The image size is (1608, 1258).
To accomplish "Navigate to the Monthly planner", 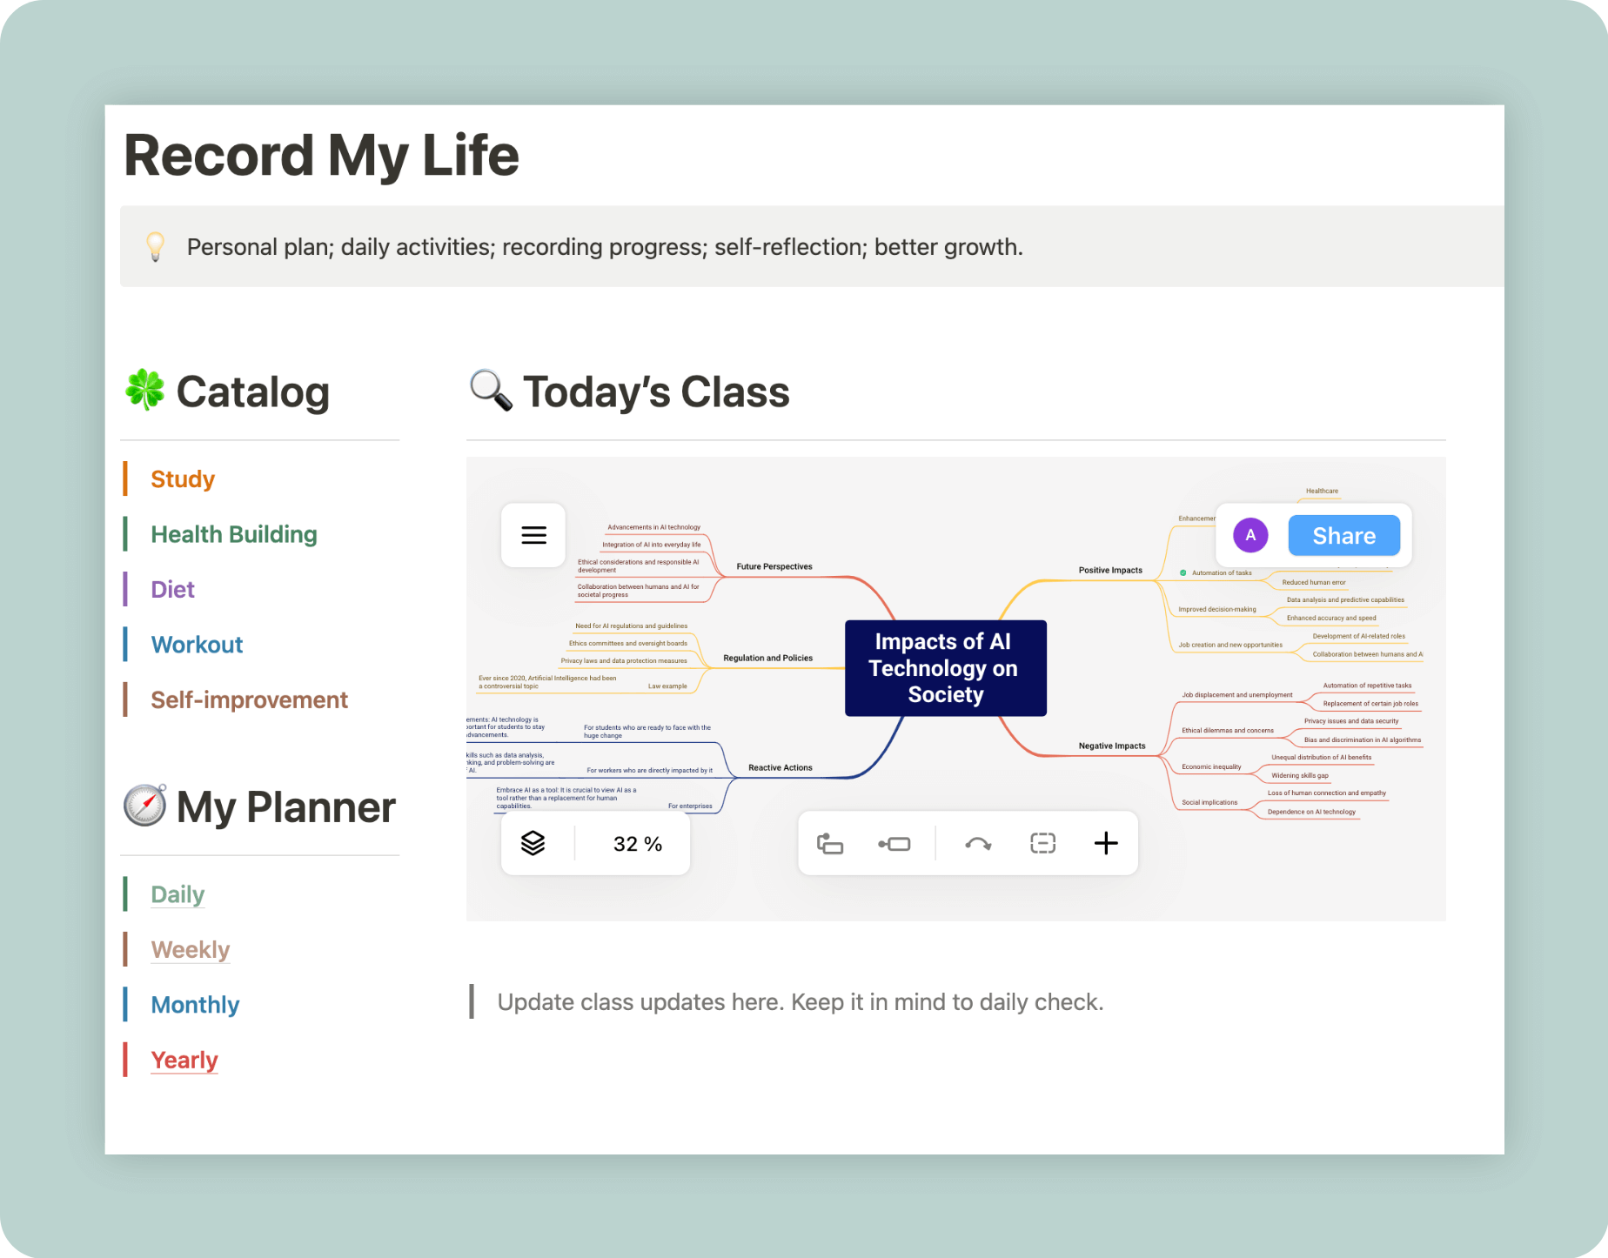I will (195, 1005).
